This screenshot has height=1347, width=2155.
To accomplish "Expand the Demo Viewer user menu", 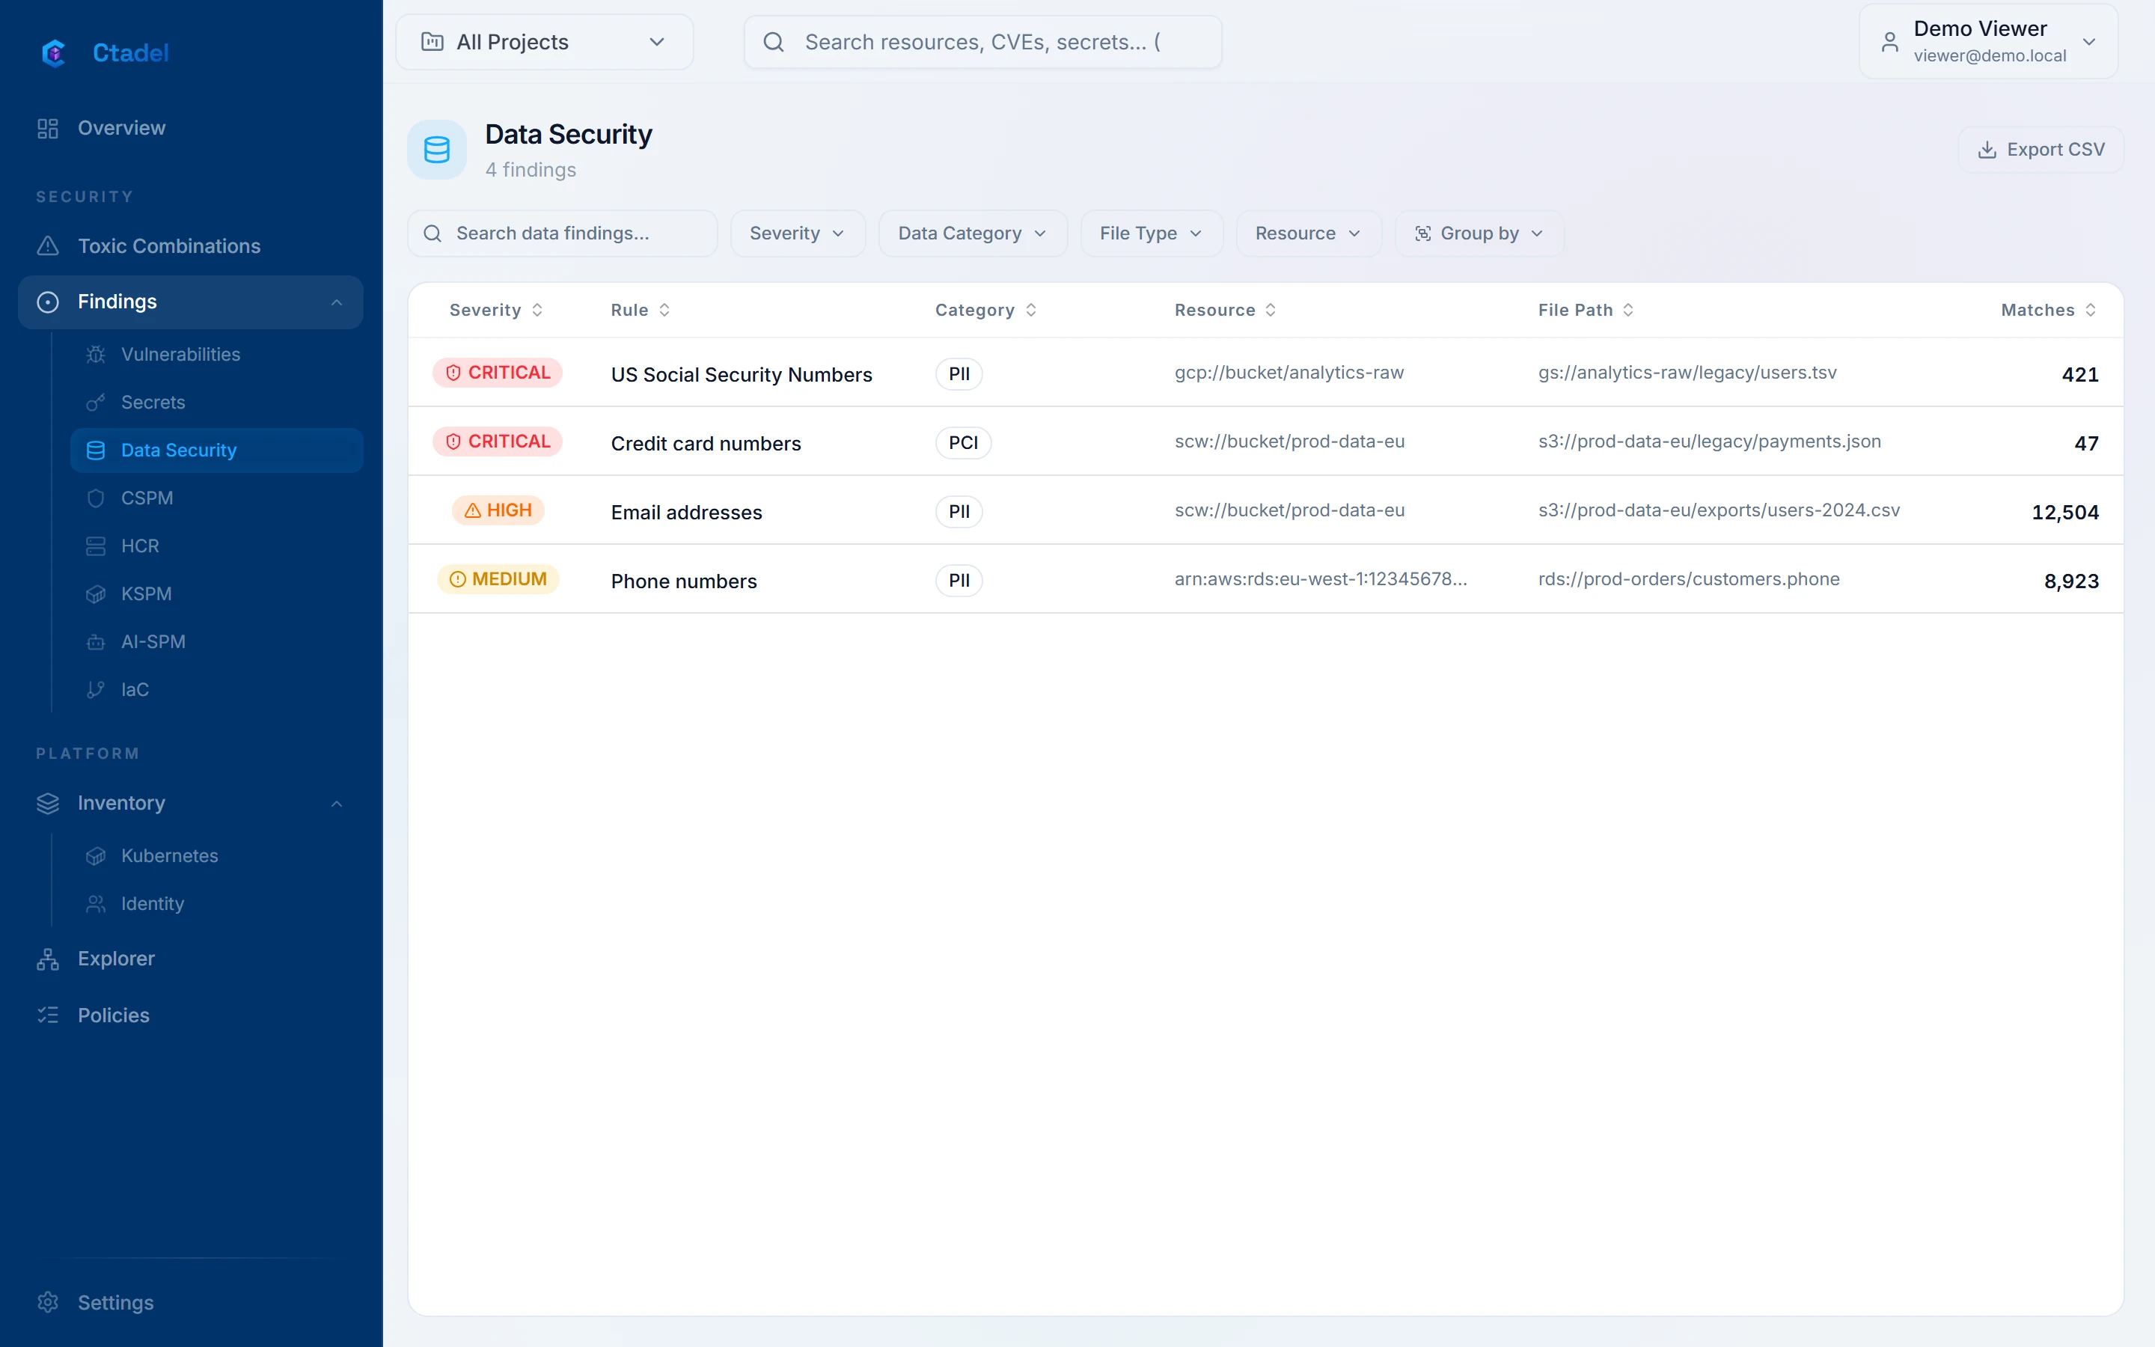I will click(1988, 42).
